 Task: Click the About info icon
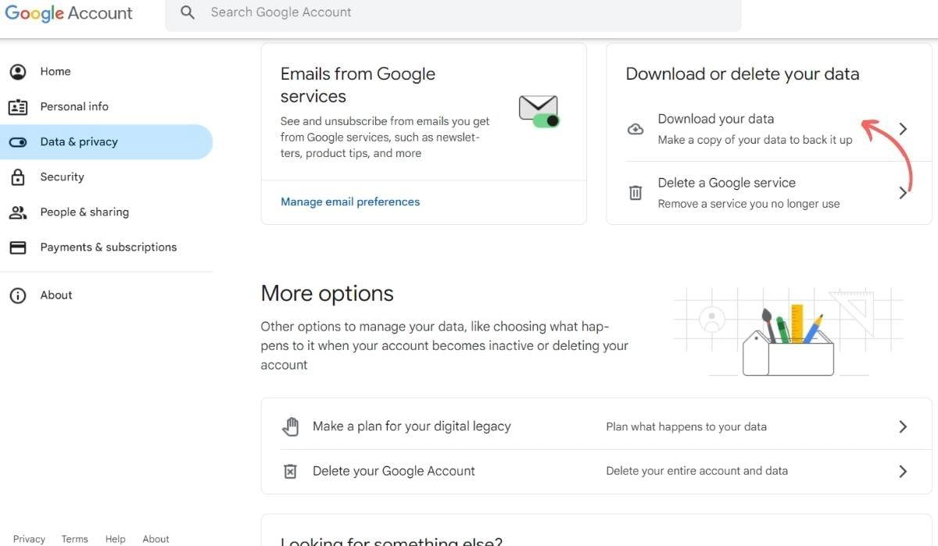click(18, 294)
